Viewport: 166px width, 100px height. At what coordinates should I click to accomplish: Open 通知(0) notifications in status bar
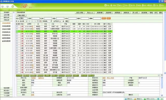click(129, 99)
